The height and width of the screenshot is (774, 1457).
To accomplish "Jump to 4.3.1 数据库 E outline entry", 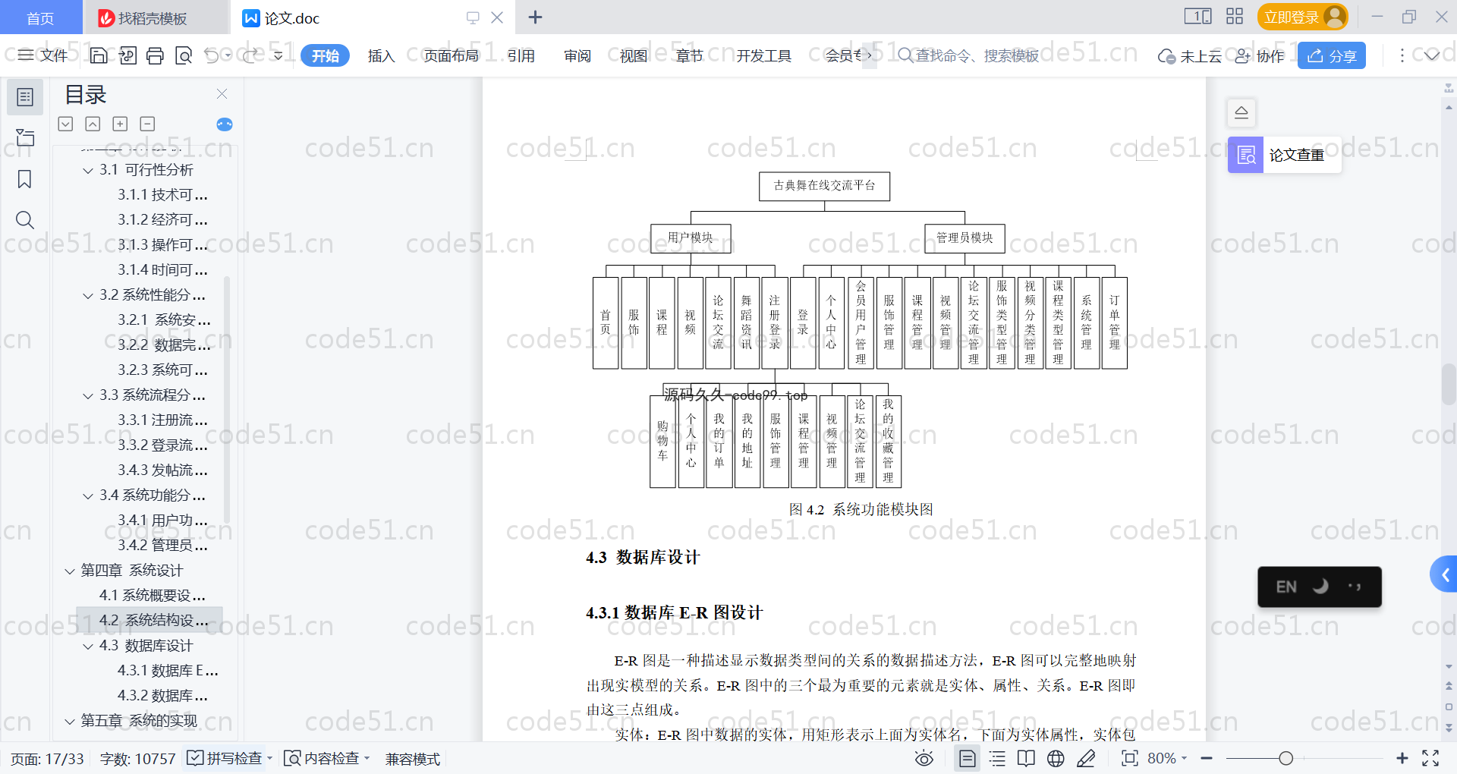I will [x=168, y=671].
